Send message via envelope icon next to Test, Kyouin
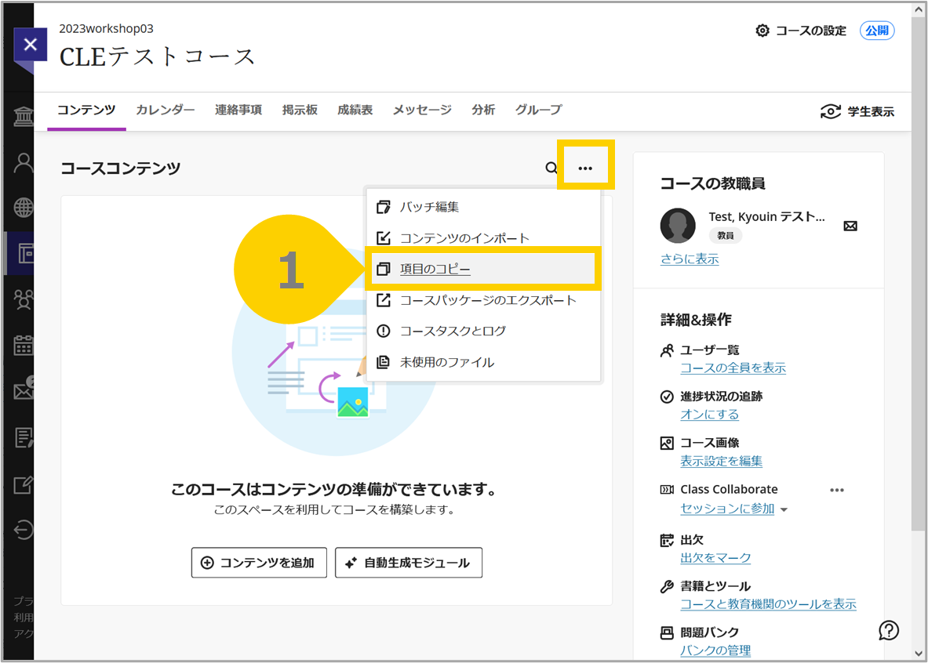The width and height of the screenshot is (928, 663). click(x=850, y=226)
